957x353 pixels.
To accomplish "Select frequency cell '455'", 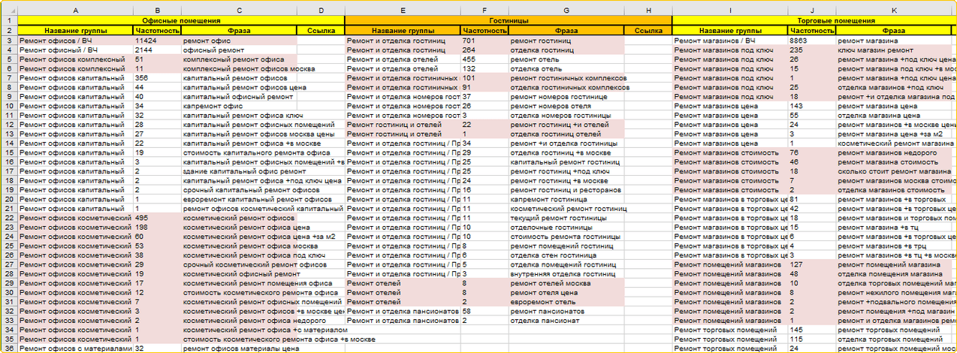I will (x=485, y=59).
